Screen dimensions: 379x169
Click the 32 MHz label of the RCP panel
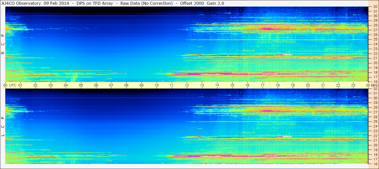pos(375,7)
